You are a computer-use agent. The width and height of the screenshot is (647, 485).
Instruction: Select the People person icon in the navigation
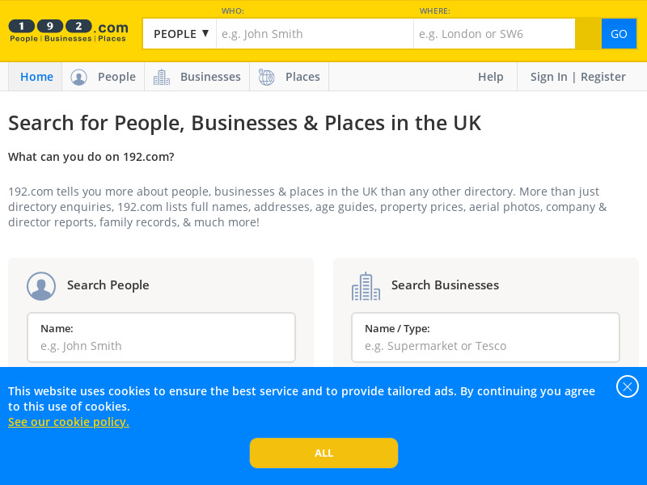78,76
